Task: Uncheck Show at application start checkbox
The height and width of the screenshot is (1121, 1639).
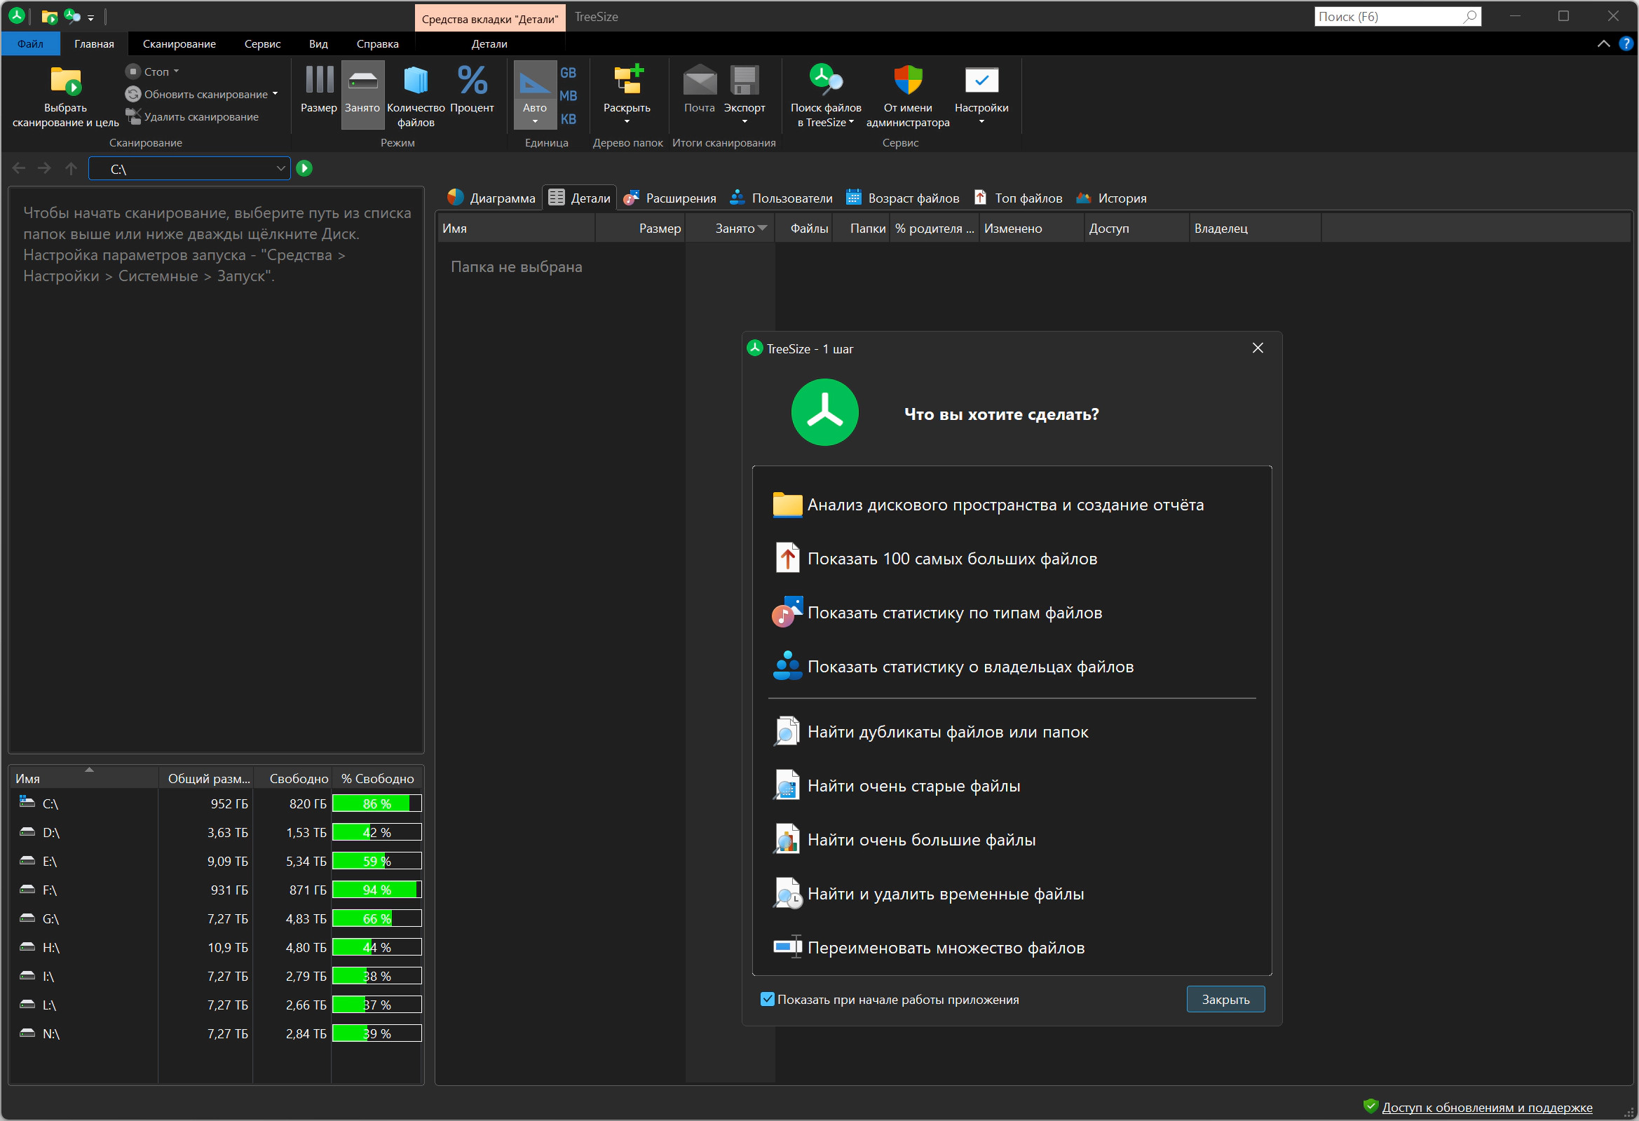Action: tap(768, 999)
